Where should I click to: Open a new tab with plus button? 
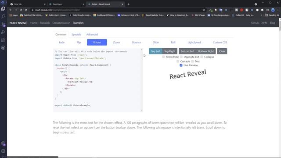pyautogui.click(x=129, y=4)
